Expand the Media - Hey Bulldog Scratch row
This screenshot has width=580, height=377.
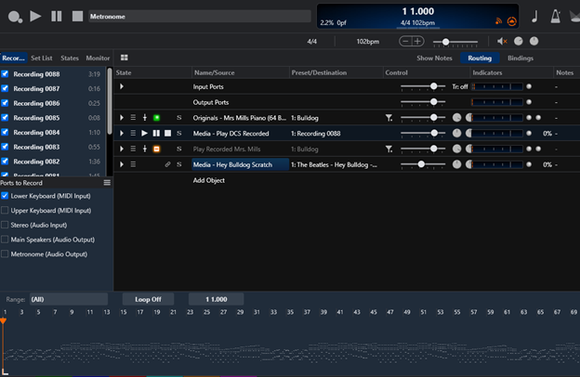tap(122, 164)
